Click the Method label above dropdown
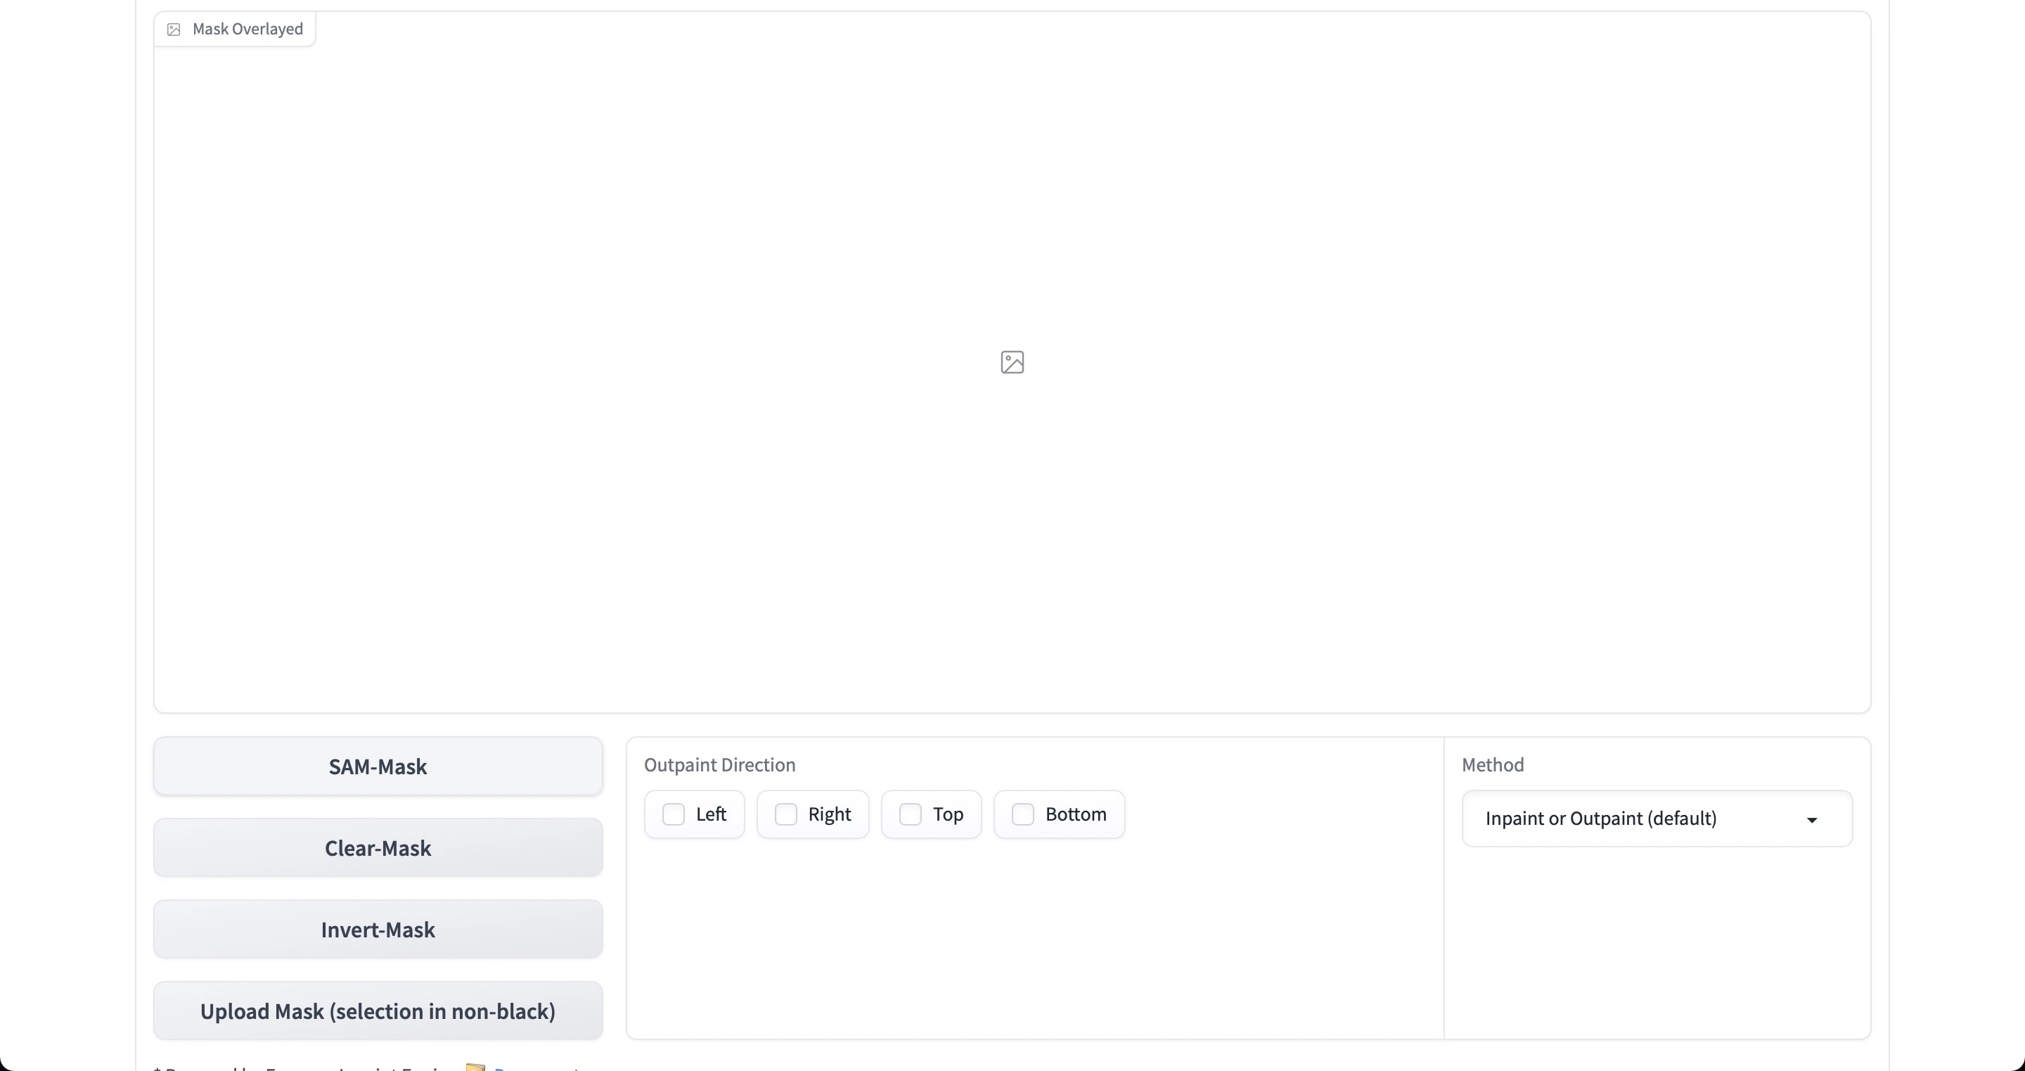2025x1071 pixels. [1492, 765]
